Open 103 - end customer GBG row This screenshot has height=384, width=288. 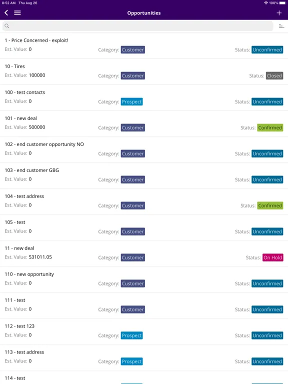[144, 175]
